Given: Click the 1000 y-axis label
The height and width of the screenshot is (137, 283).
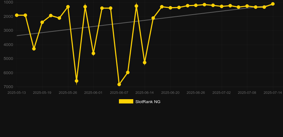Looking at the screenshot, I should tap(9, 2).
